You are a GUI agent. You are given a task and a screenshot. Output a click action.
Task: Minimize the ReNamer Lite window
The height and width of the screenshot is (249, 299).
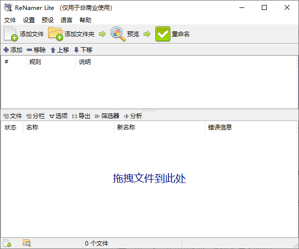coord(242,7)
